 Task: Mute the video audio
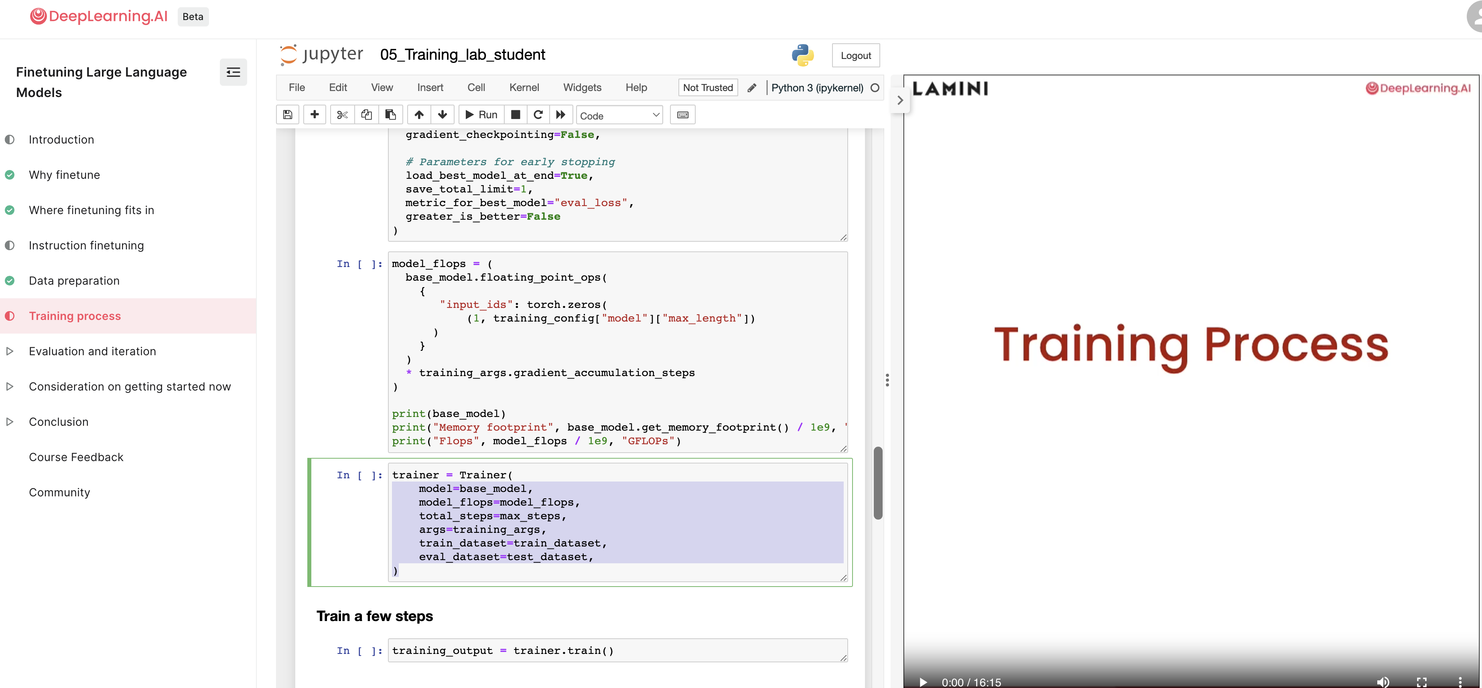[x=1384, y=682]
